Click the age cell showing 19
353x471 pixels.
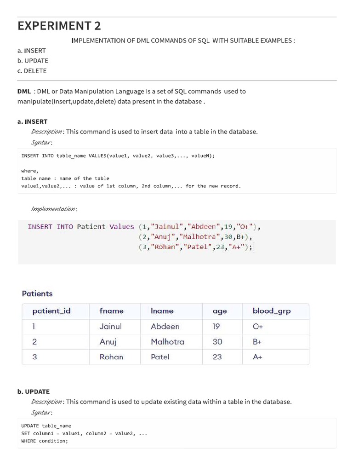point(216,327)
